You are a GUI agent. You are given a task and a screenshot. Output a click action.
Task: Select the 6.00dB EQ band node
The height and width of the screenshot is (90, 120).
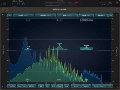pyautogui.click(x=86, y=47)
